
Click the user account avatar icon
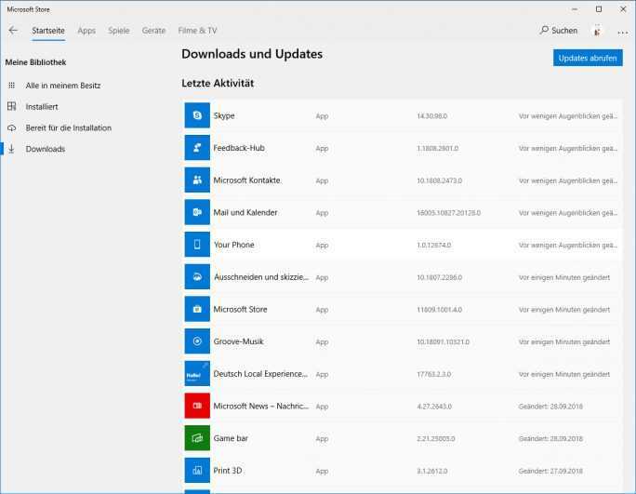coord(597,31)
